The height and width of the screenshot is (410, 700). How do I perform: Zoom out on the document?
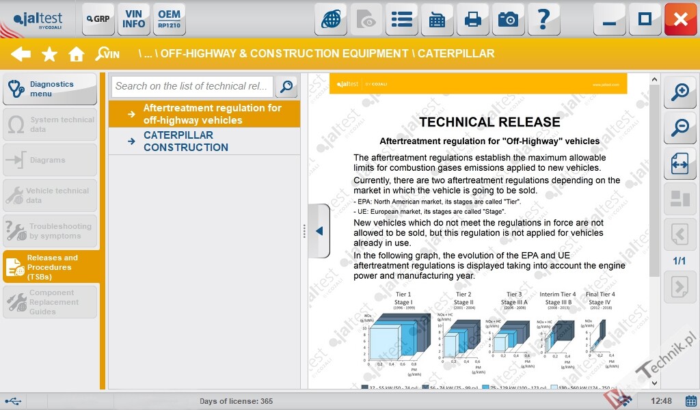click(680, 128)
